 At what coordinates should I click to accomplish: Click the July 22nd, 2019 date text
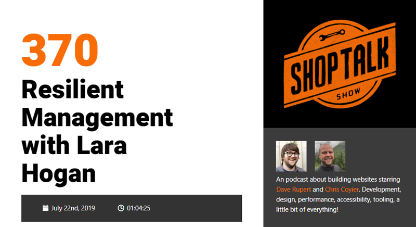coord(73,208)
